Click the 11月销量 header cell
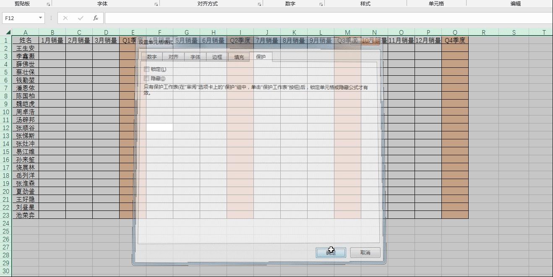The height and width of the screenshot is (277, 553). (x=402, y=40)
